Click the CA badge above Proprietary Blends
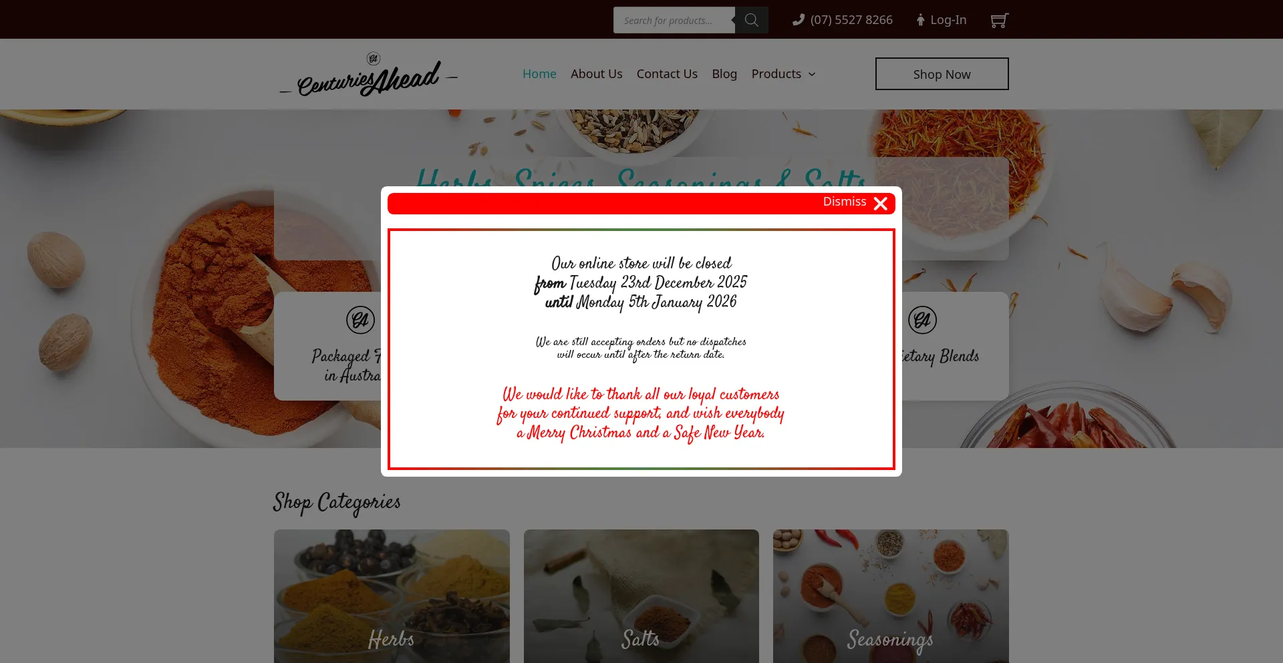Image resolution: width=1283 pixels, height=663 pixels. [922, 320]
